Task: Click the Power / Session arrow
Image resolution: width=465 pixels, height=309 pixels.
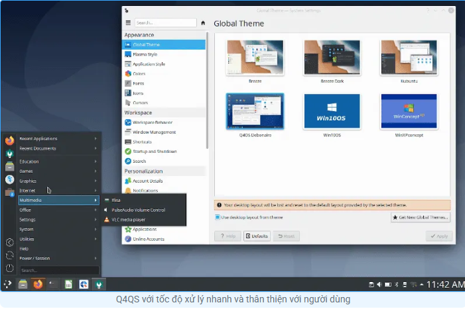Action: tap(96, 258)
